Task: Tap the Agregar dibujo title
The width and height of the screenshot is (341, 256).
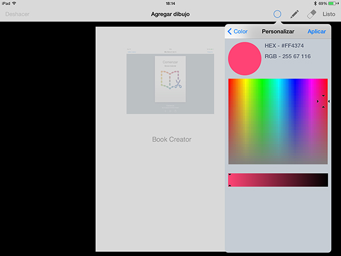Action: pos(170,14)
